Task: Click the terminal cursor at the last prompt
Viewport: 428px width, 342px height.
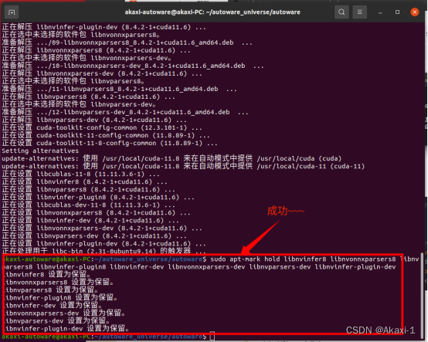Action: coord(212,337)
